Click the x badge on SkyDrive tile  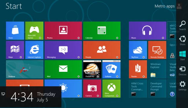point(144,57)
